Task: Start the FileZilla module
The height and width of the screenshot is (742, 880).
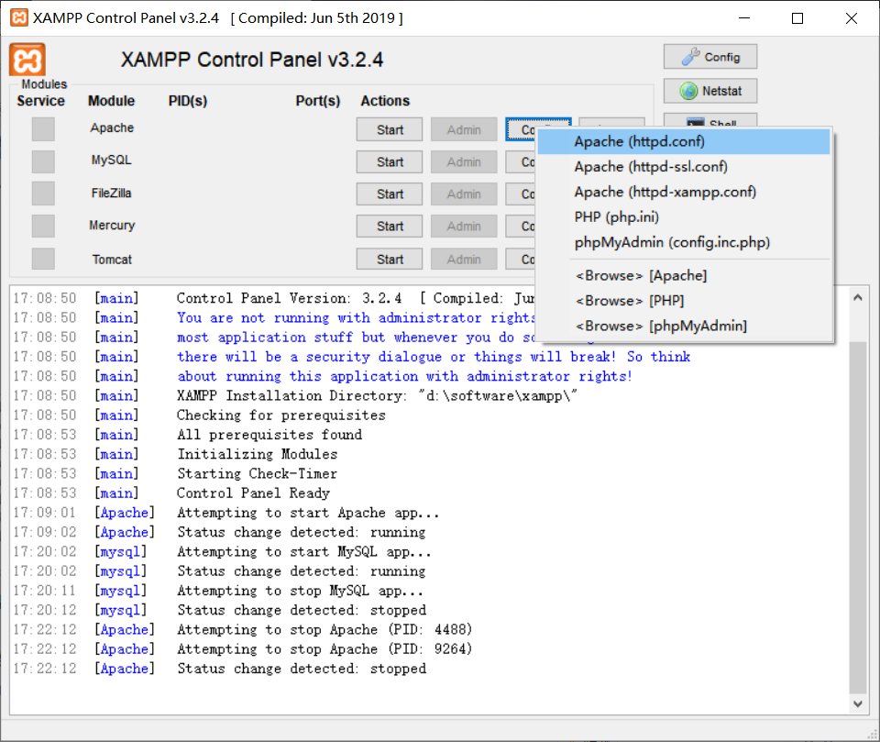Action: (390, 194)
